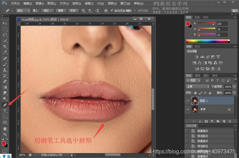The width and height of the screenshot is (239, 158).
Task: Add a Color Balance adjustment
Action: [200, 63]
